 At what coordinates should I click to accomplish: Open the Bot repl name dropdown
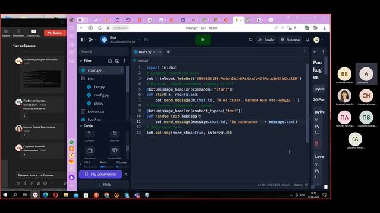[139, 40]
